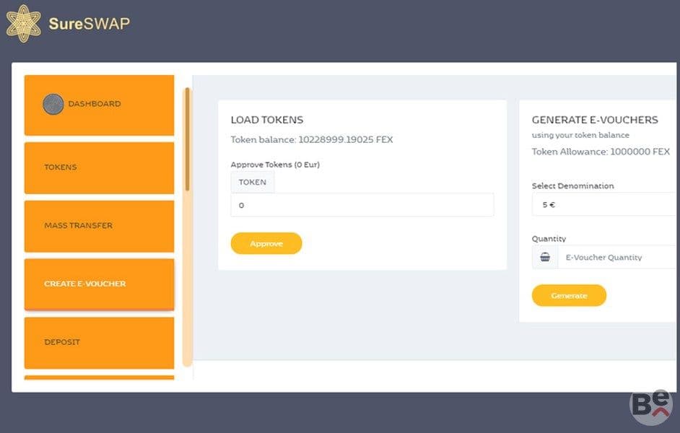Viewport: 680px width, 433px height.
Task: Open the Mass Transfer page
Action: point(100,227)
